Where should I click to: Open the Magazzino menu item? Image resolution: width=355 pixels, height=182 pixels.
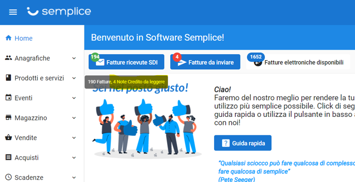click(42, 118)
